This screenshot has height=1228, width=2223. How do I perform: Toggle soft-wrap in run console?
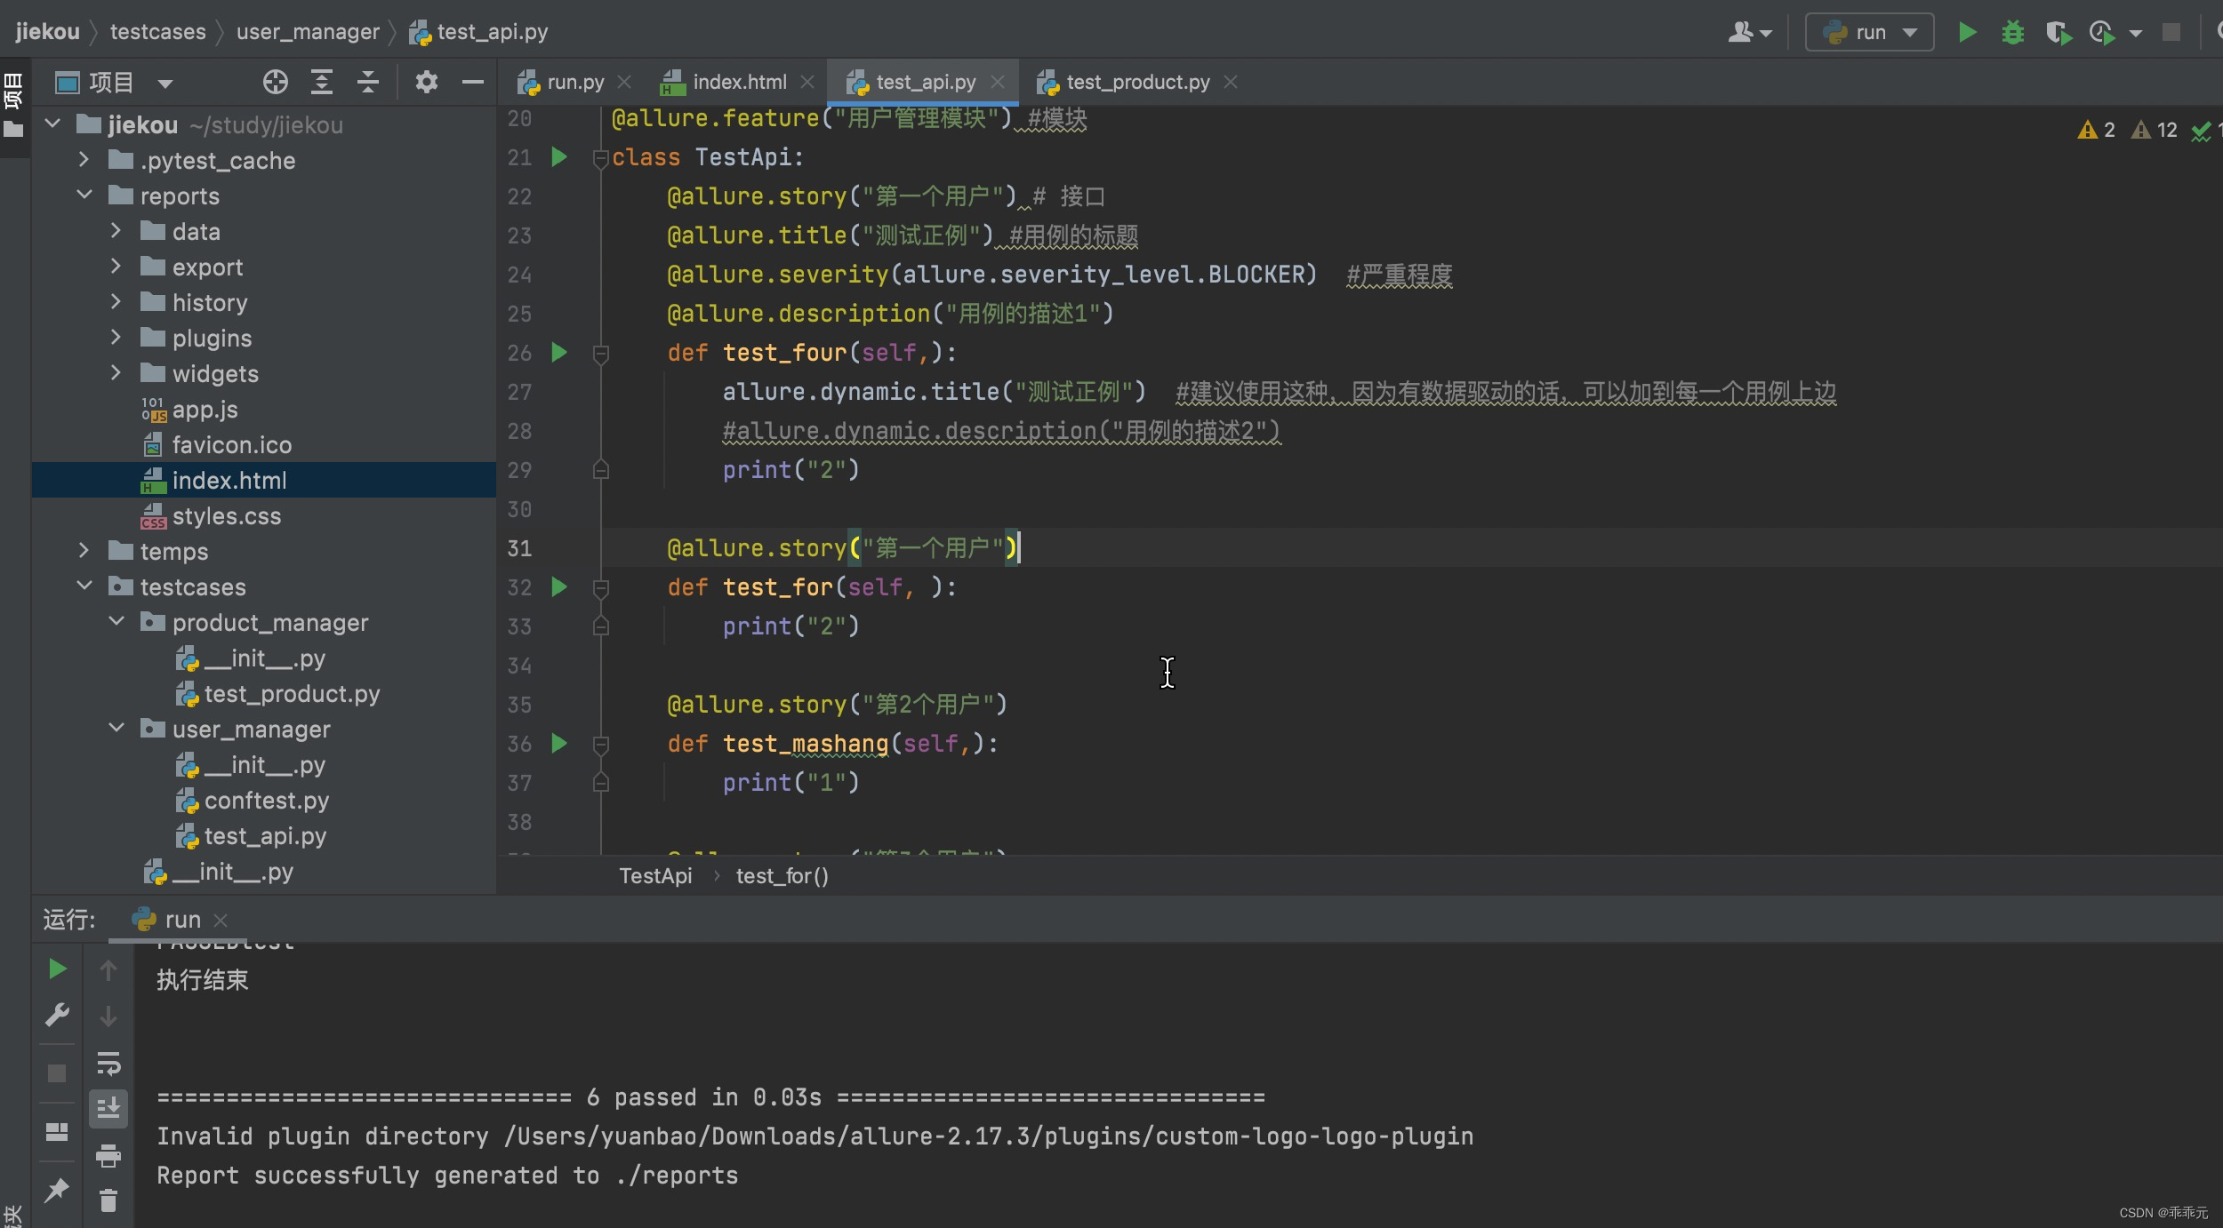[x=108, y=1063]
